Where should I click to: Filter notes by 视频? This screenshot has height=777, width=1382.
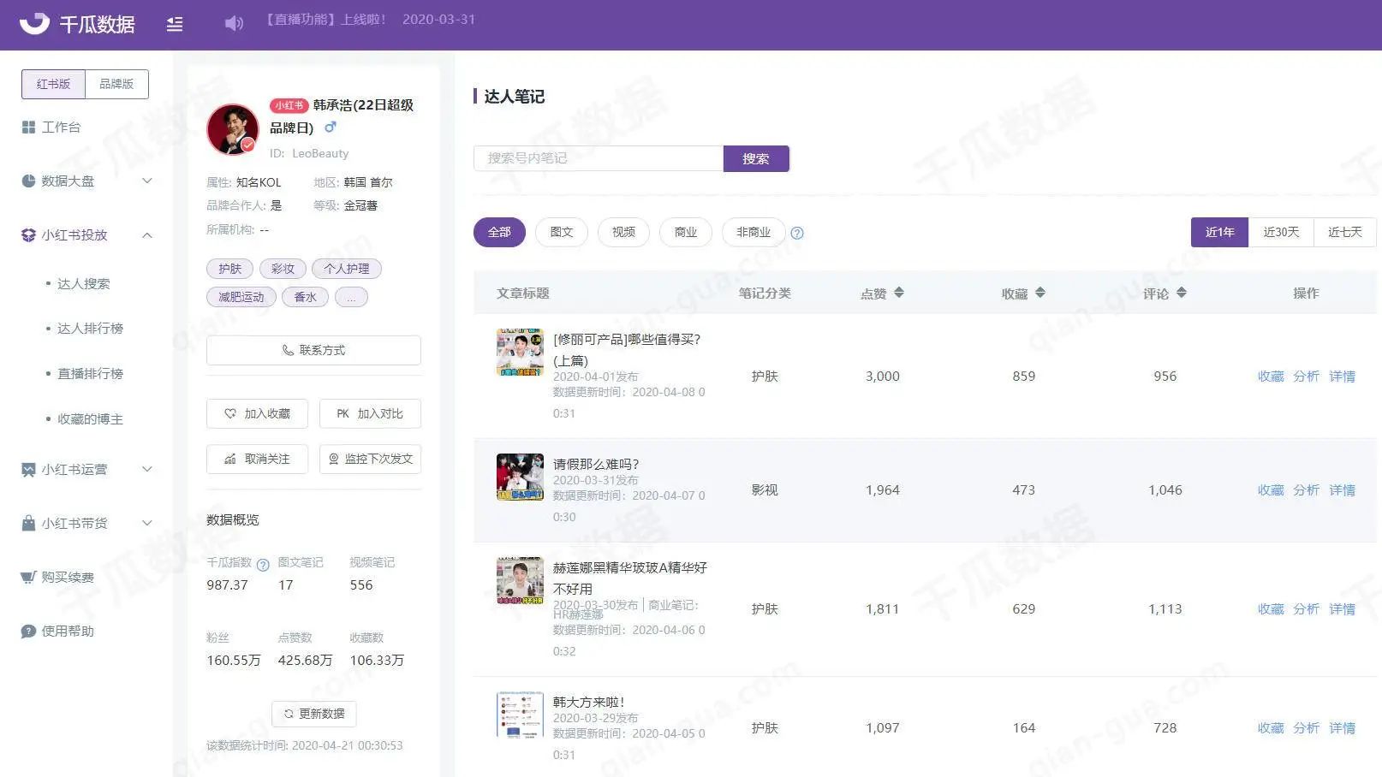pyautogui.click(x=623, y=232)
